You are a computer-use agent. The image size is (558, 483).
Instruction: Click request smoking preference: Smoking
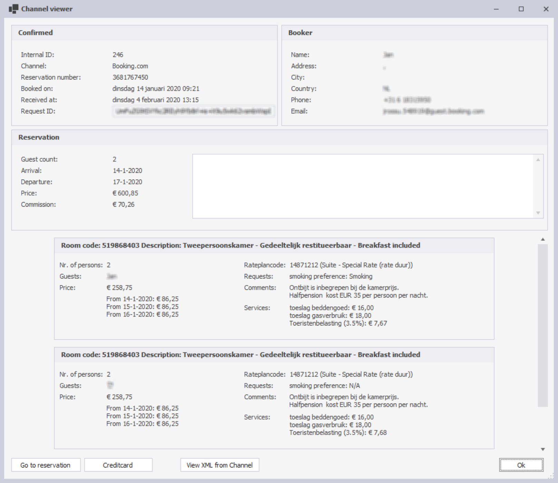click(331, 276)
